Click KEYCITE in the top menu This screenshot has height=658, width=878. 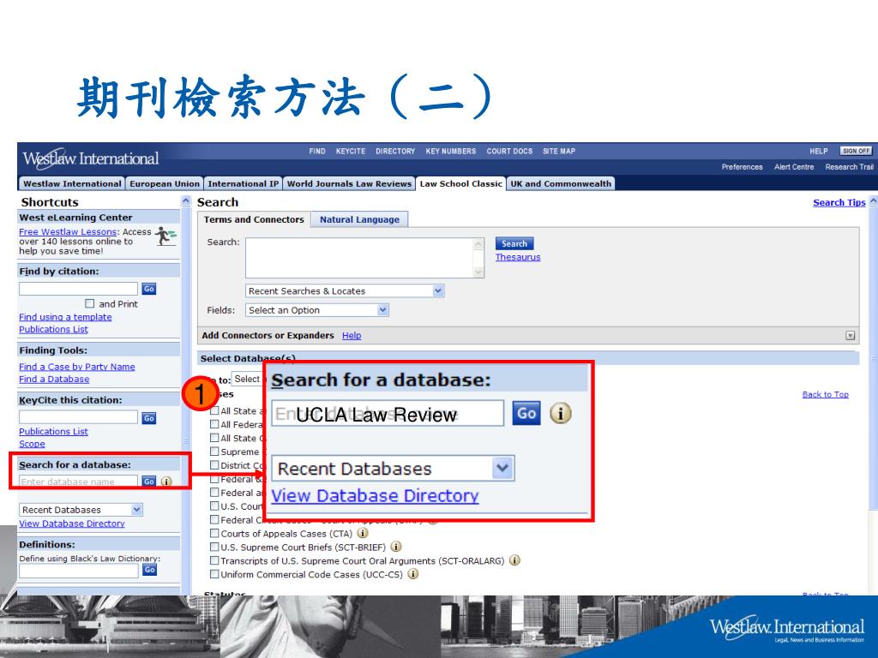coord(351,151)
